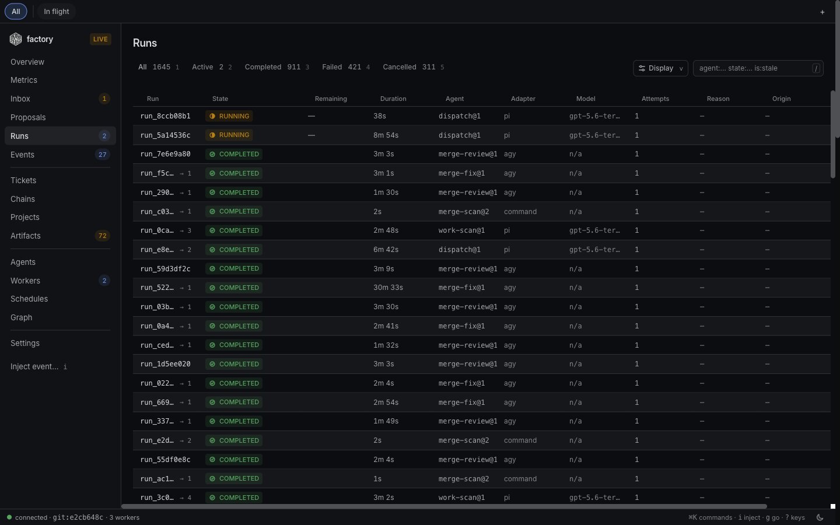Sort by the Duration column header
Image resolution: width=840 pixels, height=525 pixels.
point(393,99)
